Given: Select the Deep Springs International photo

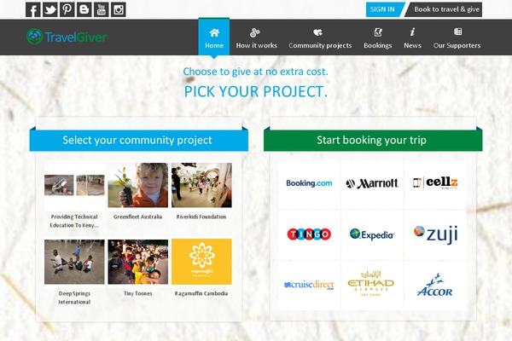Looking at the screenshot, I should tap(74, 262).
